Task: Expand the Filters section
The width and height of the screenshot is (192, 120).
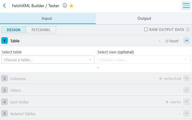Action: (187, 90)
